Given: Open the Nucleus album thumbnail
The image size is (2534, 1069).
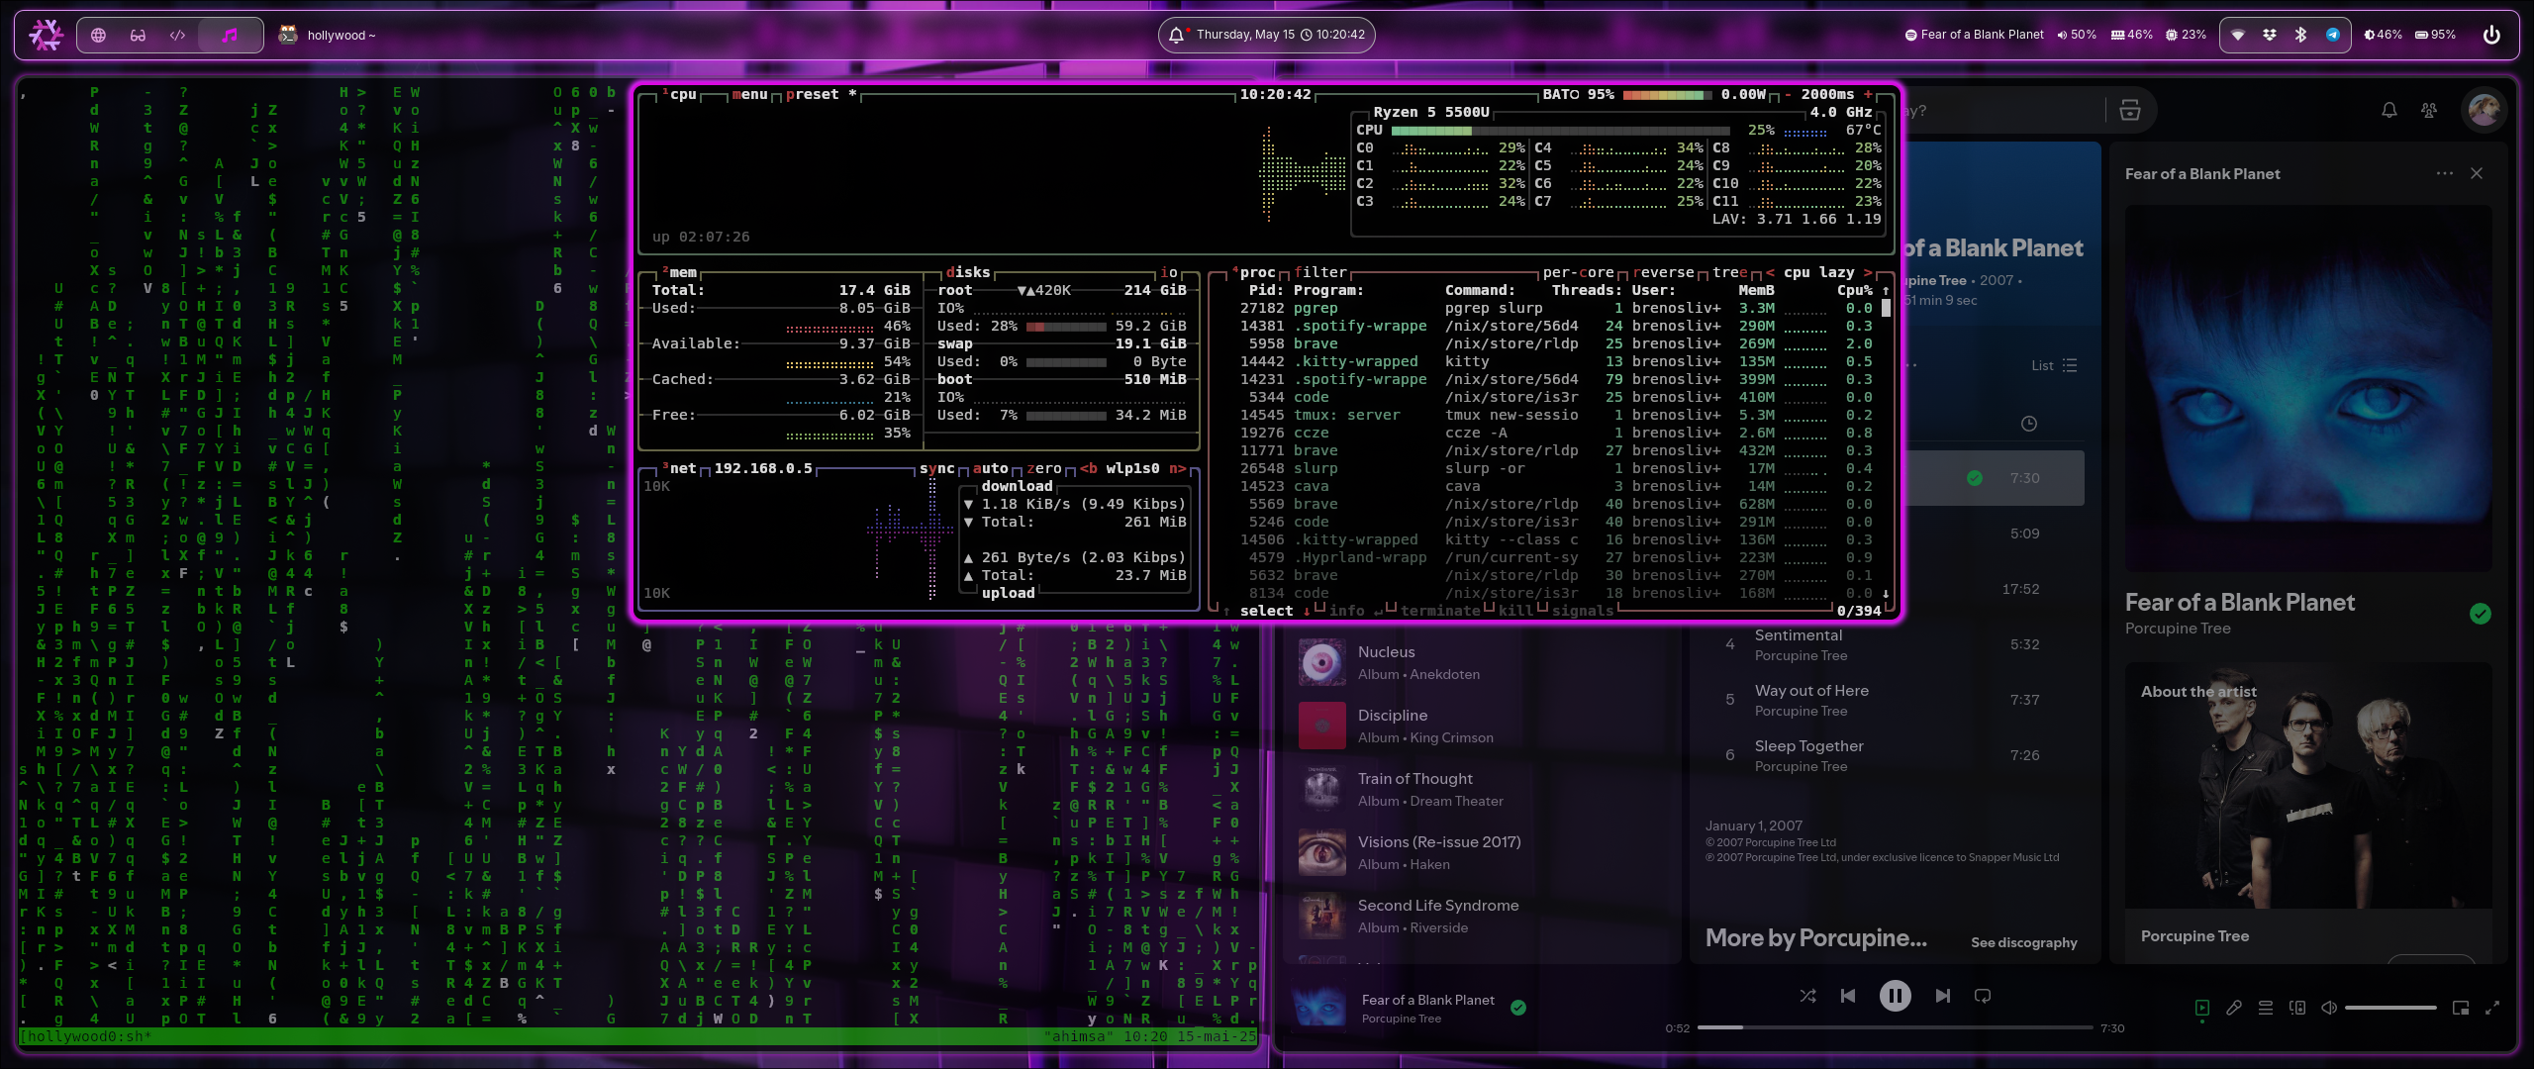Looking at the screenshot, I should coord(1322,662).
